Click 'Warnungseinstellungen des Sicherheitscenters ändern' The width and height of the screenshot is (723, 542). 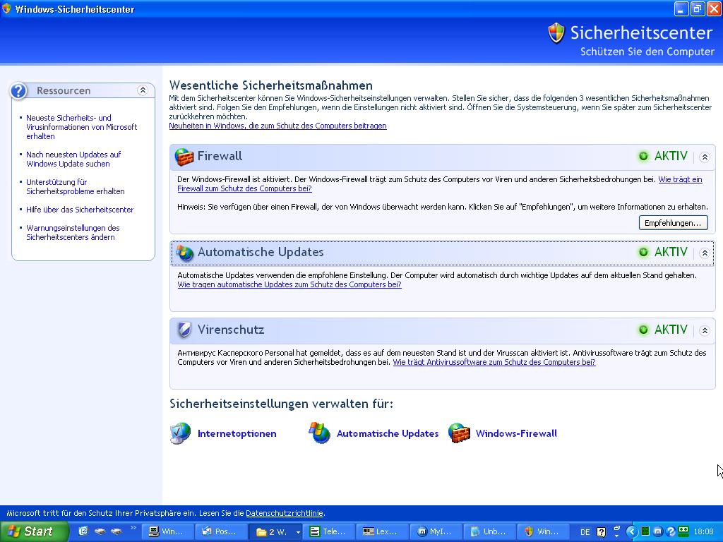[x=73, y=233]
